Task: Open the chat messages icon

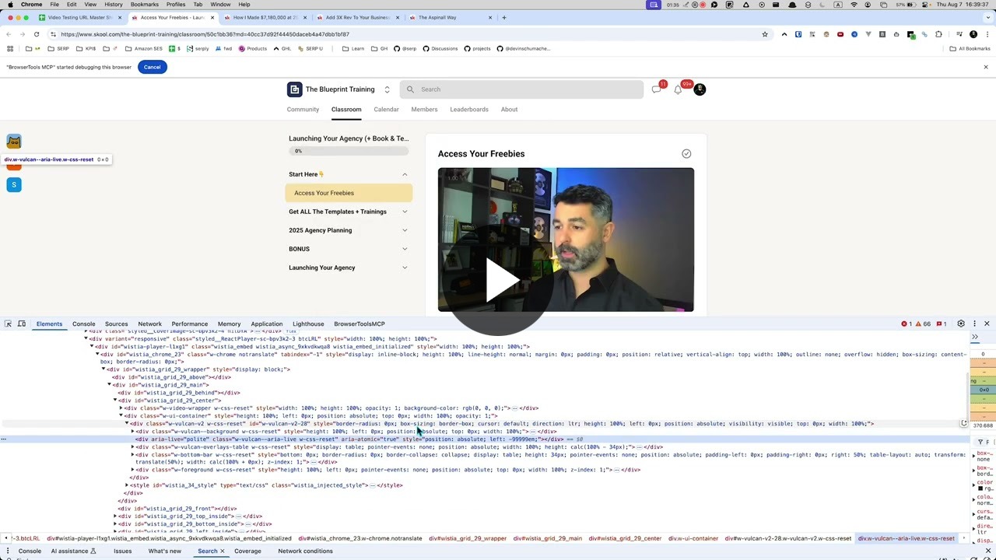Action: point(657,89)
